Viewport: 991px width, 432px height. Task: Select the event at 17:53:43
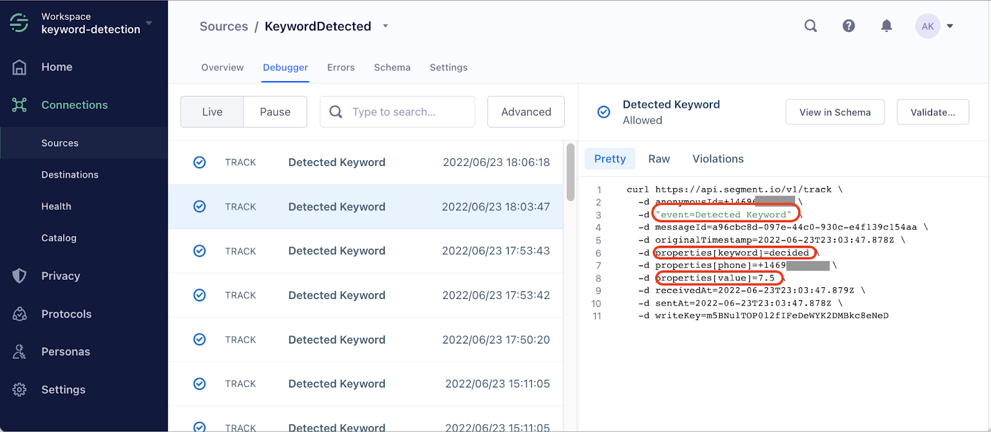[365, 251]
